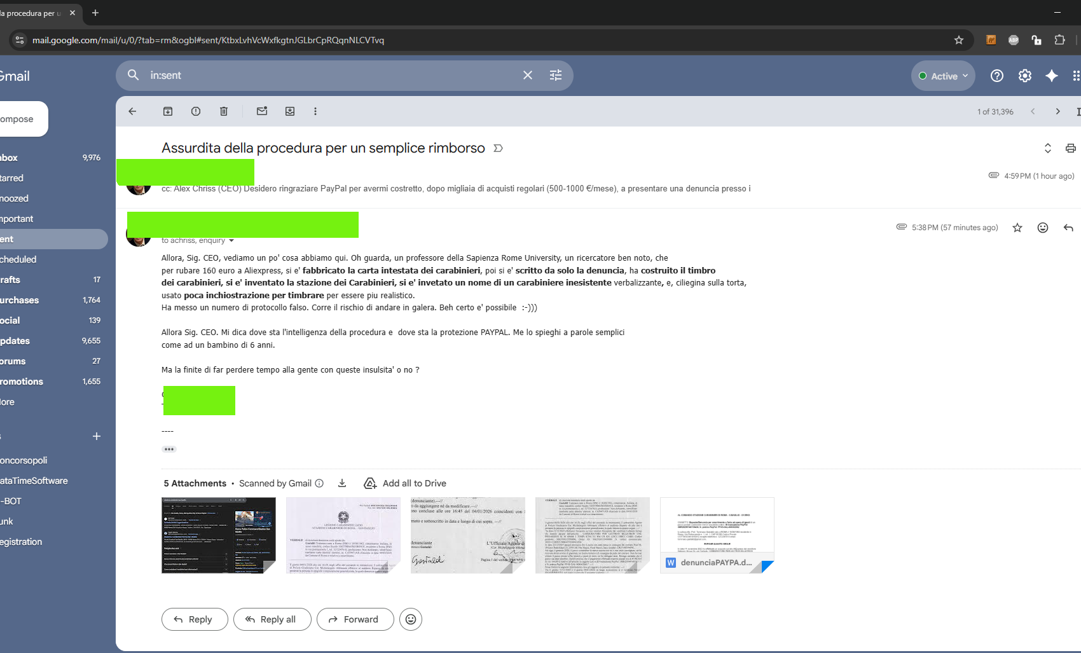This screenshot has width=1081, height=653.
Task: Report this email as spam
Action: point(196,111)
